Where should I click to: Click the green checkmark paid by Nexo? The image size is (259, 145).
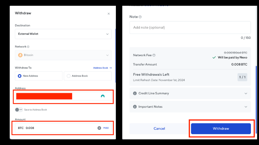[214, 57]
